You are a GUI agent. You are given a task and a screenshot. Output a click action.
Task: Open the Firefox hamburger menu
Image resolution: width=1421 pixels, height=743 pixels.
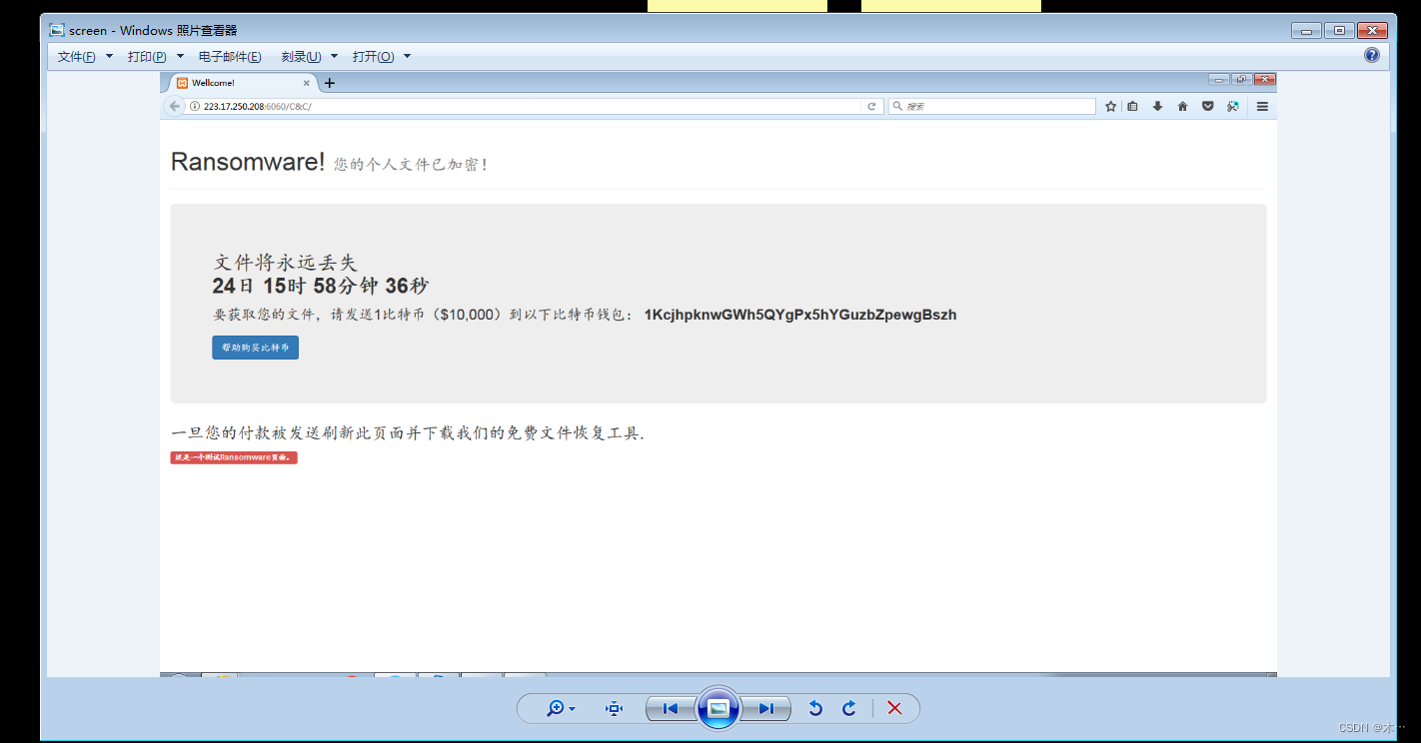[1262, 106]
